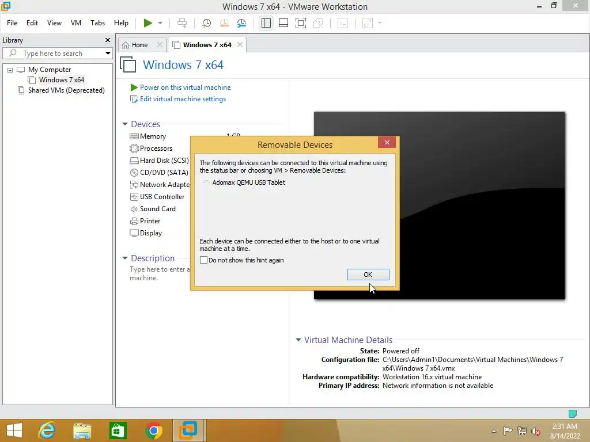Image resolution: width=590 pixels, height=442 pixels.
Task: Click the stretch guest display icon
Action: point(368,23)
